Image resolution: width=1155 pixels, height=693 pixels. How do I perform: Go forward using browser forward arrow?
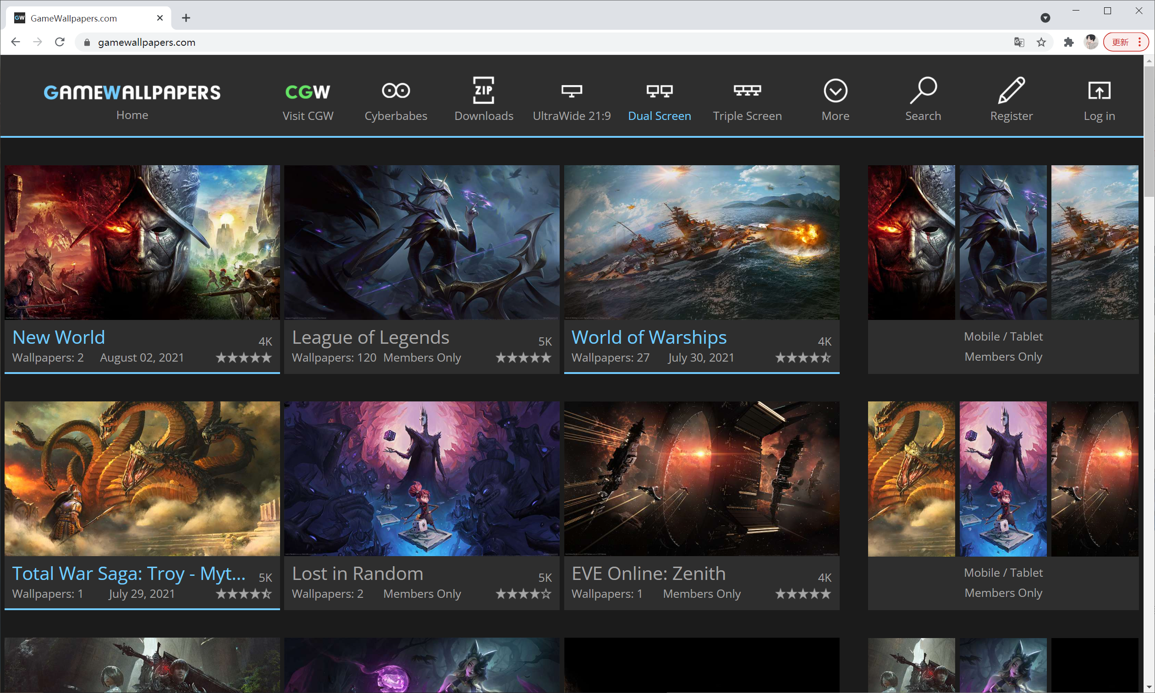click(x=38, y=42)
